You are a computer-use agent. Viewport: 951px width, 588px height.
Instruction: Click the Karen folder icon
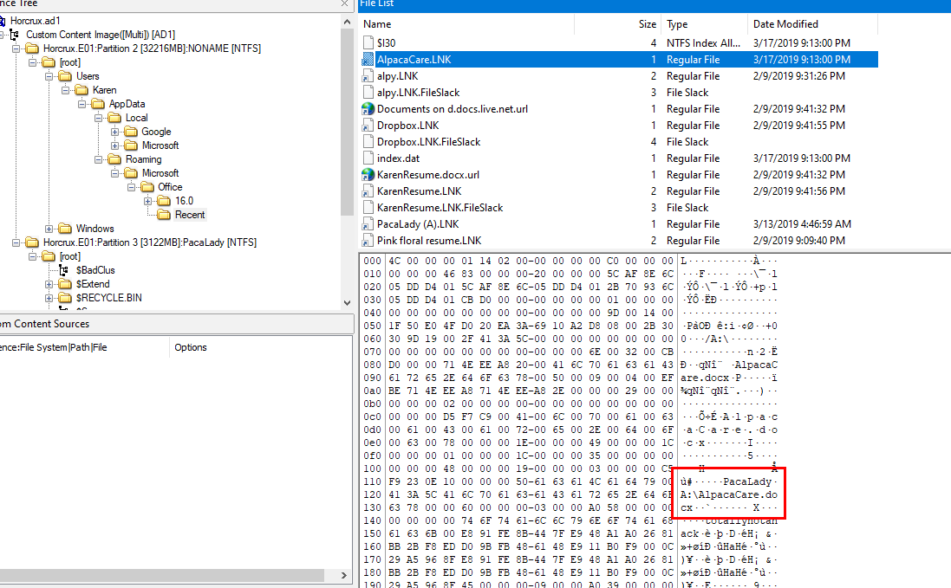point(81,90)
